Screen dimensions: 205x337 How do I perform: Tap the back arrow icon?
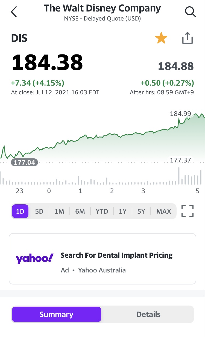[x=14, y=12]
